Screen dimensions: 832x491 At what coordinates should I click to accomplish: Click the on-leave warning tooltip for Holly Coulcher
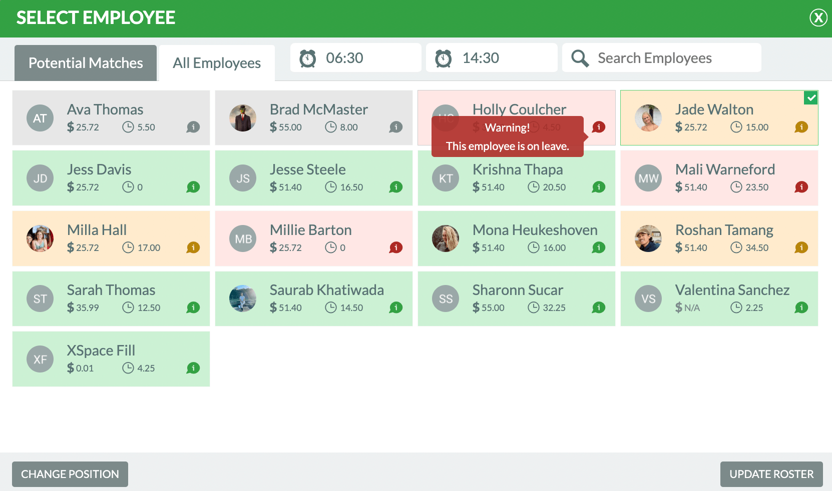coord(507,136)
